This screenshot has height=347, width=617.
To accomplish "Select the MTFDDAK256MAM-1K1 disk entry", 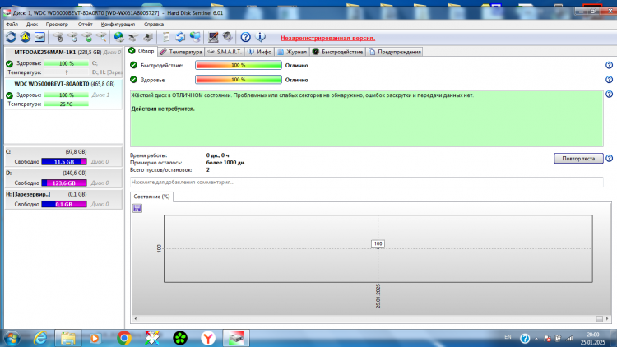I will coord(63,62).
